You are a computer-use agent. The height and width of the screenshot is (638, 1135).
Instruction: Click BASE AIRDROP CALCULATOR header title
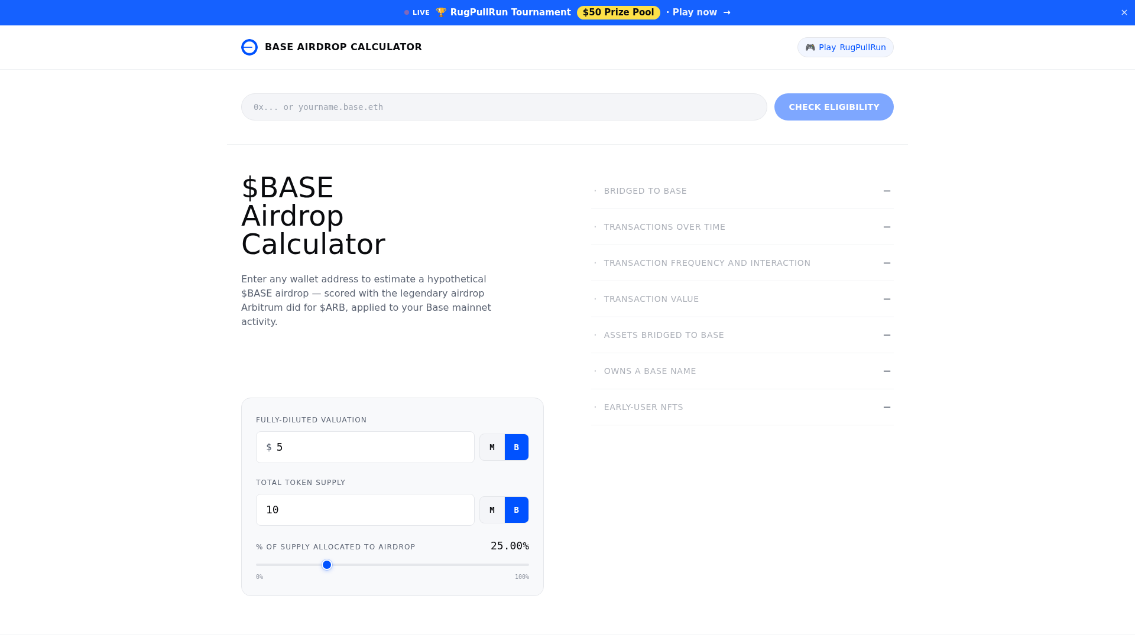tap(343, 47)
